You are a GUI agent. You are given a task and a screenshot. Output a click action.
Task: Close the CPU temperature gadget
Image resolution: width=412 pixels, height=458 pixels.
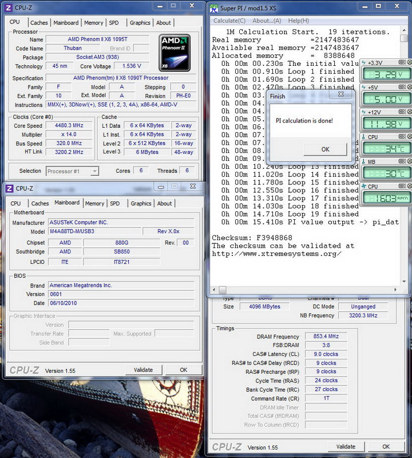point(409,137)
